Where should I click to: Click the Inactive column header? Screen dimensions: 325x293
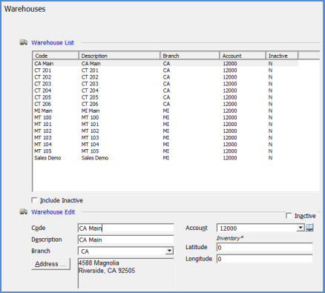282,56
